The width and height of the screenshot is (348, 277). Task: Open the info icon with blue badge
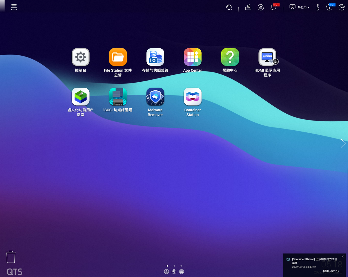click(x=329, y=8)
